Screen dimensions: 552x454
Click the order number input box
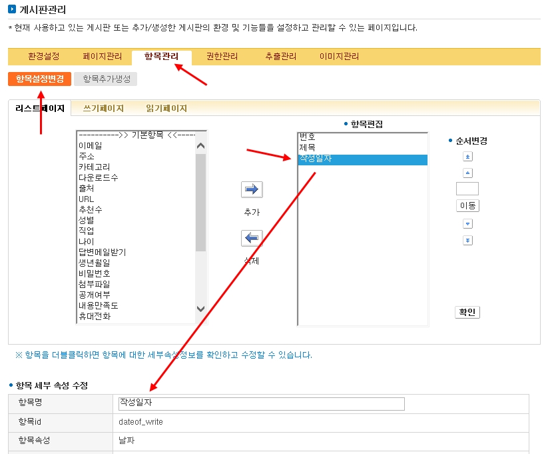[x=467, y=189]
